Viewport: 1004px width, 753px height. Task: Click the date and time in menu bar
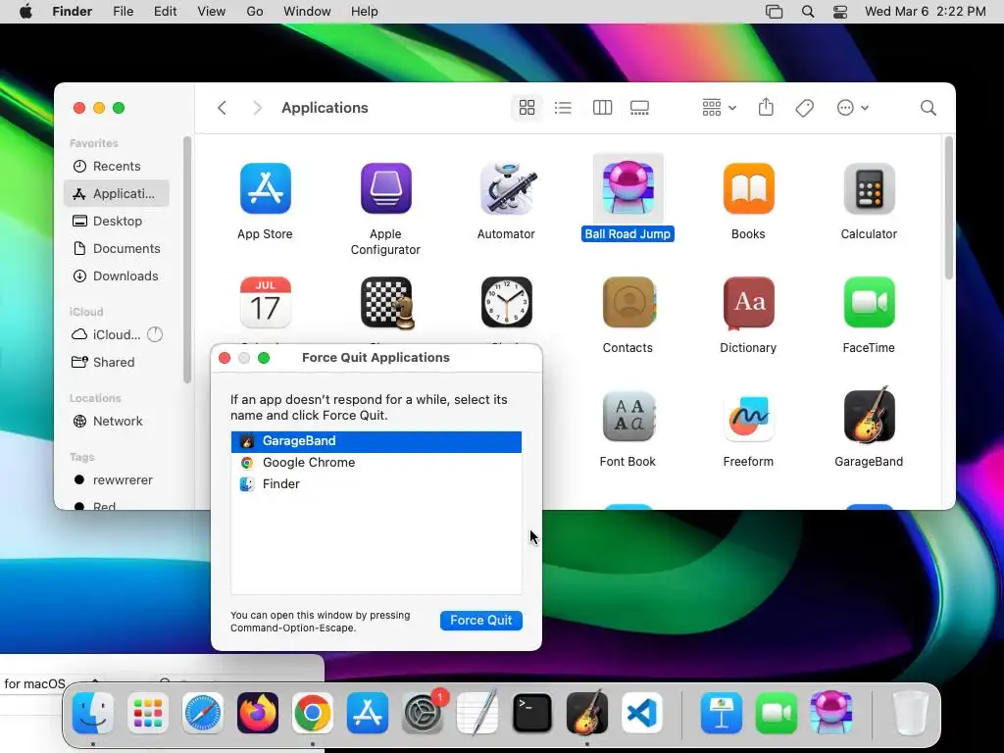pos(926,12)
